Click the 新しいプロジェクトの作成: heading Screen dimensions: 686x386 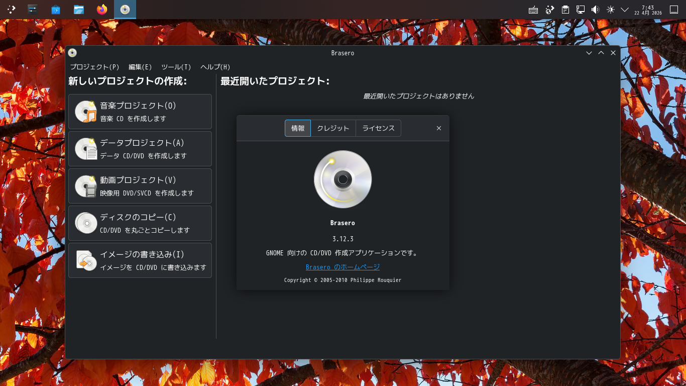click(x=128, y=81)
